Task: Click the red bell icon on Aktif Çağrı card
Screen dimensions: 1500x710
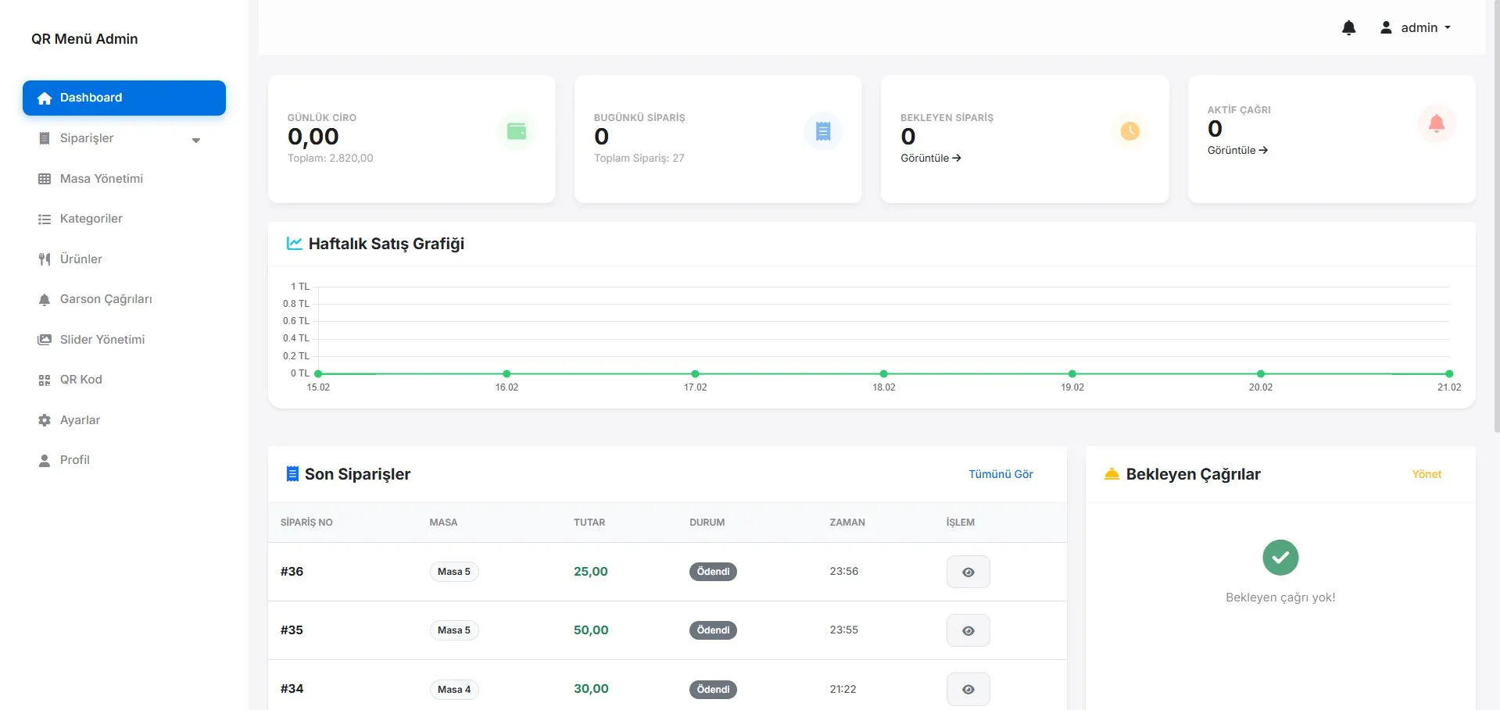Action: pos(1437,123)
